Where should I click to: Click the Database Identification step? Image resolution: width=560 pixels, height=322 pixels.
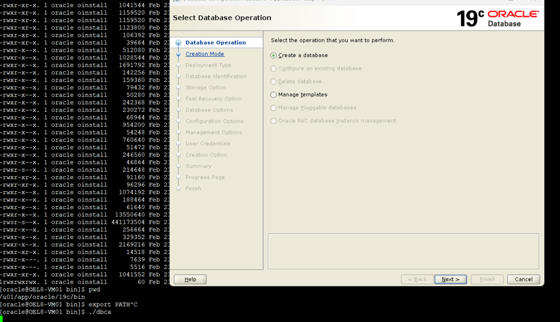pos(215,77)
